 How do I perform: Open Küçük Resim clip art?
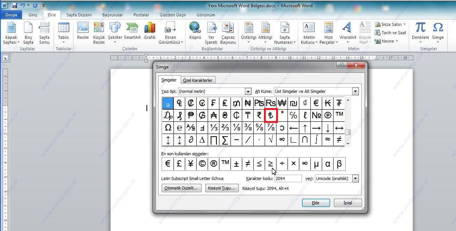[99, 33]
